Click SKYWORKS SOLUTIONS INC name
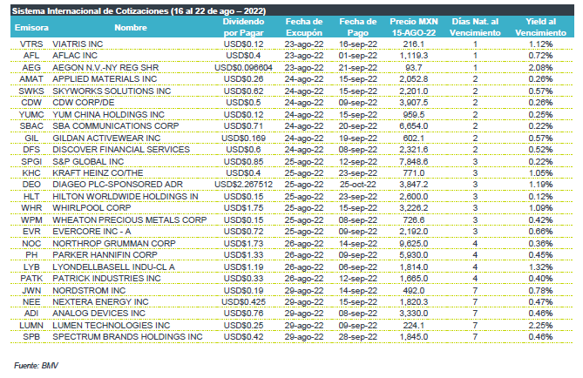The image size is (583, 378). [112, 91]
